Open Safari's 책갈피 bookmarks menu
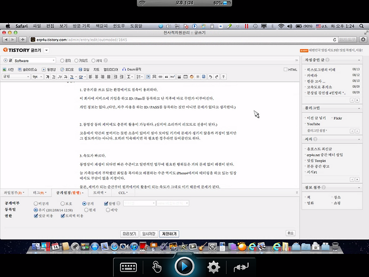Screen dimensions: 369x277 point(101,26)
